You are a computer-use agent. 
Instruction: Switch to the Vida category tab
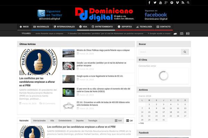point(52,120)
